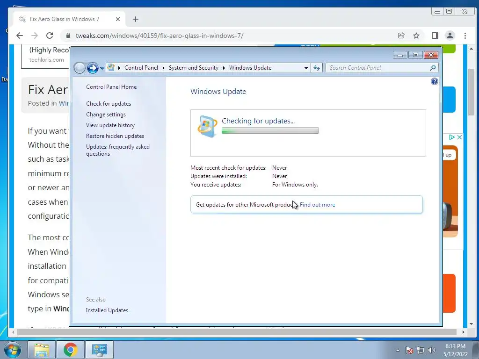479x359 pixels.
Task: Click techloris.com text in page
Action: [46, 60]
